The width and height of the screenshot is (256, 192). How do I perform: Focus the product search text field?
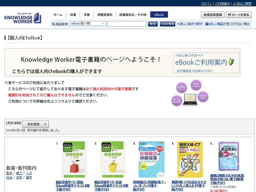pyautogui.click(x=127, y=24)
